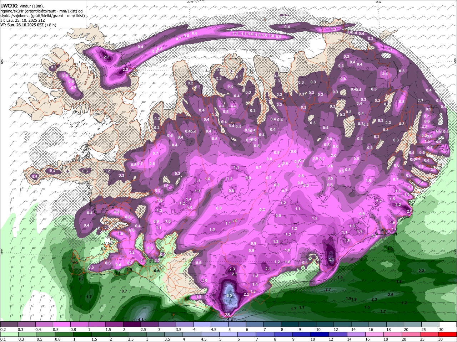
Task: Click the 'VT: Sun. 26.10.2025 05Z (+8 h)' line
Action: coord(28,25)
